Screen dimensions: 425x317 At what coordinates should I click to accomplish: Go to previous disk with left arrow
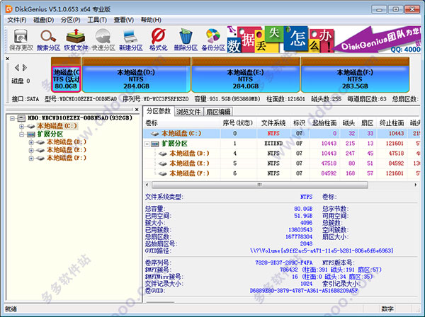[17, 67]
